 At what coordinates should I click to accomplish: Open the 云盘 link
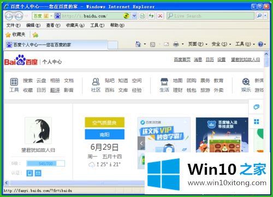41,81
